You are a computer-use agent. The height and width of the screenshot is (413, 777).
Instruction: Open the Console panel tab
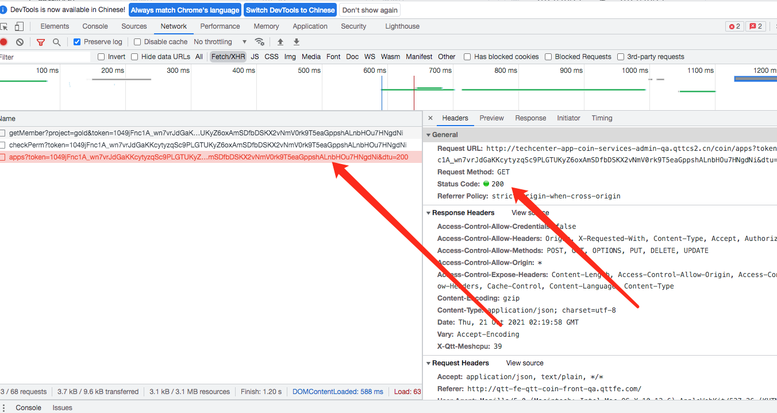[x=95, y=26]
